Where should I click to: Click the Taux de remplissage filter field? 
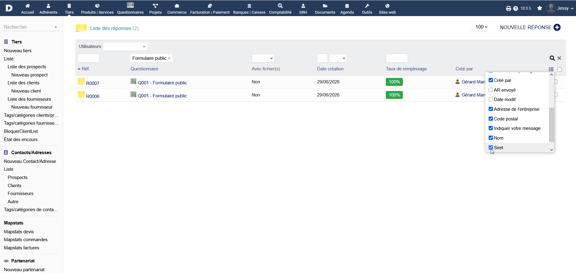[397, 58]
